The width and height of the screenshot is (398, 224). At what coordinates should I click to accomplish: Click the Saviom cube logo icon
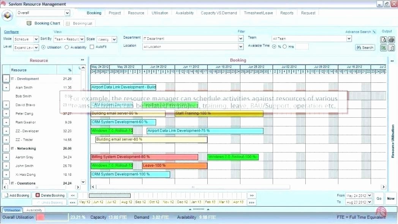7,16
